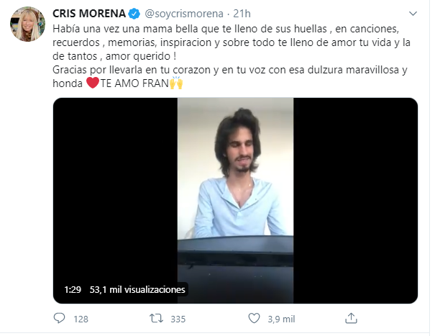Click the red heart emoji in tweet
The height and width of the screenshot is (336, 435).
pyautogui.click(x=91, y=83)
